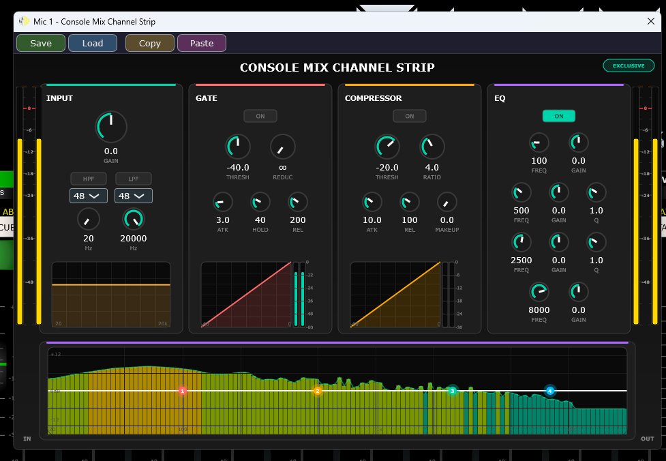Disable the EQ ON switch

tap(559, 116)
